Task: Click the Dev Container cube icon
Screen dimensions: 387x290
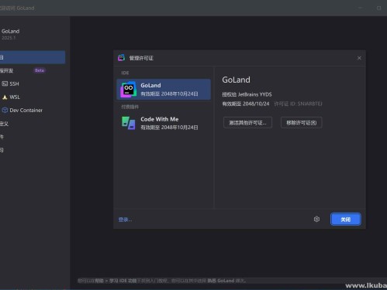Action: [x=5, y=110]
